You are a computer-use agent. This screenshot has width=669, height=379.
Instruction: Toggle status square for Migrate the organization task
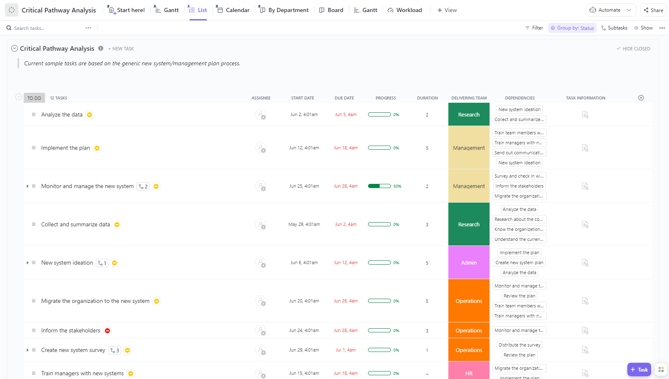coord(34,301)
